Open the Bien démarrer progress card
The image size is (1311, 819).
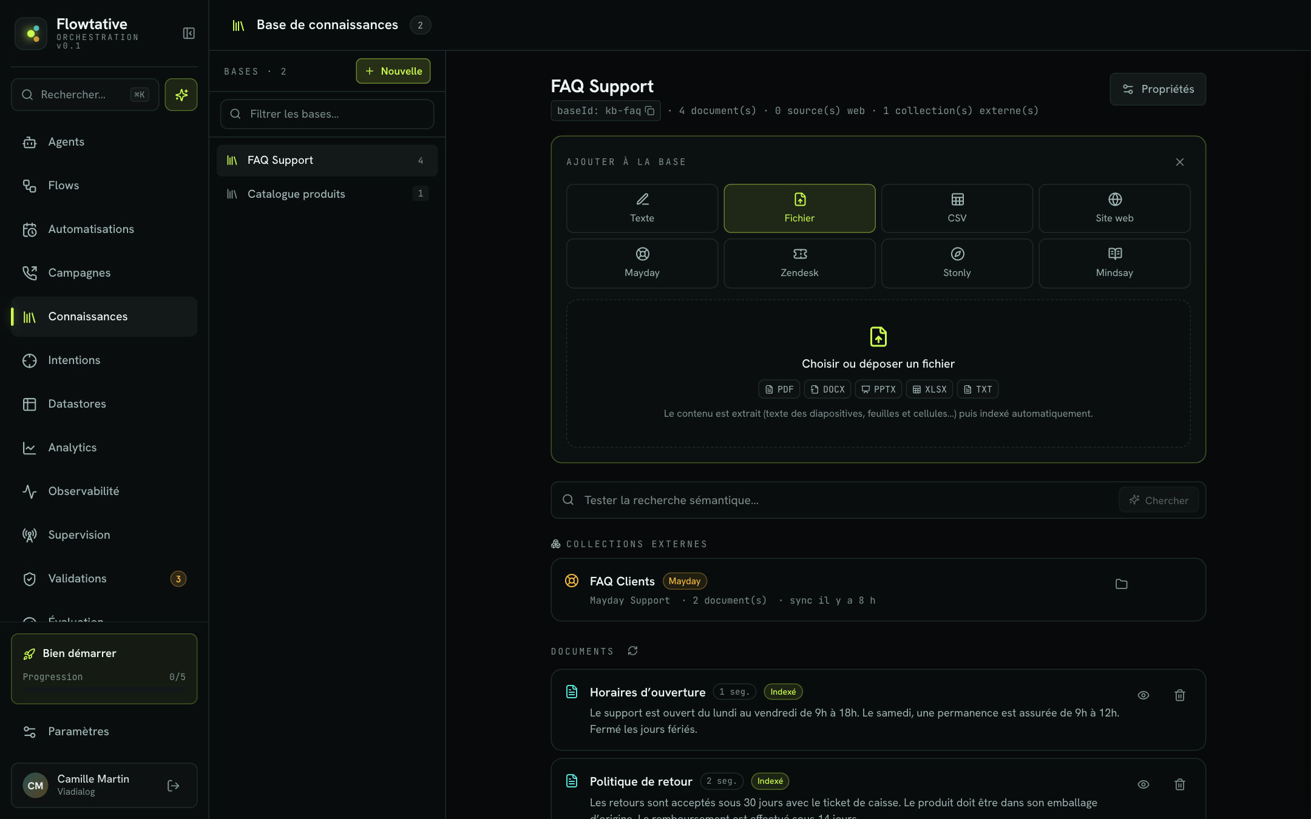click(x=104, y=669)
